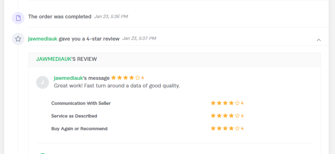Click empty fifth star for Communication With Seller

[238, 103]
